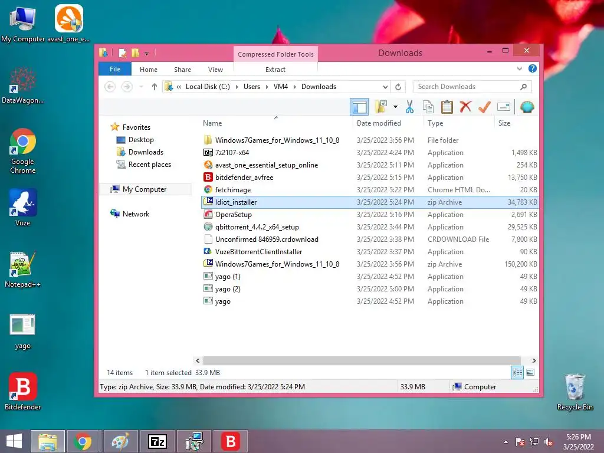The width and height of the screenshot is (604, 453).
Task: Switch to Large icons view in status bar
Action: (x=530, y=372)
